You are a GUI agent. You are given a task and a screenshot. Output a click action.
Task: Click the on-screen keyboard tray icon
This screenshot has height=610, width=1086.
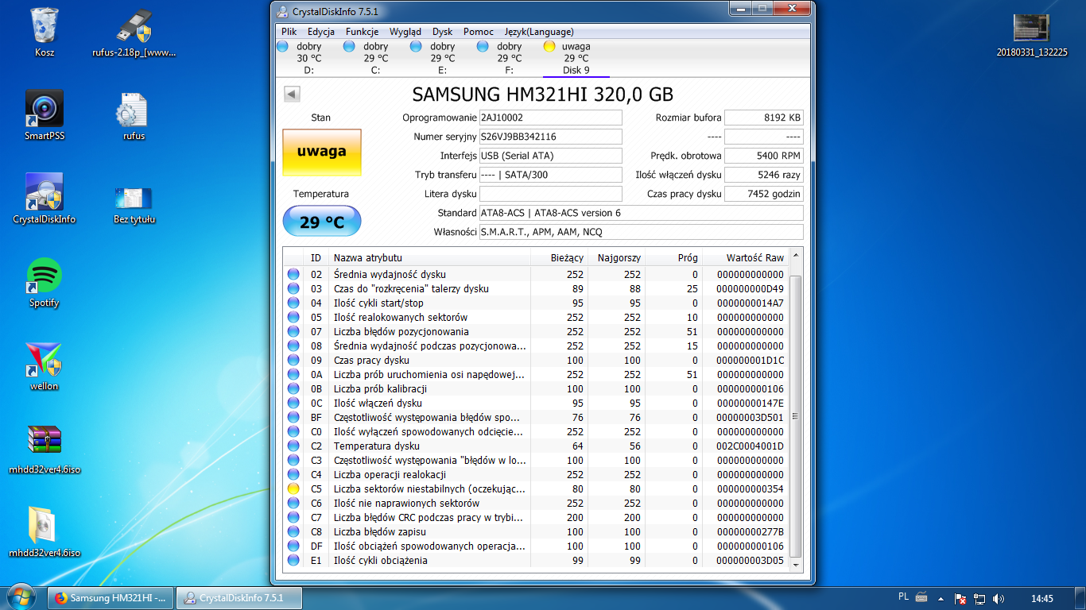coord(922,597)
